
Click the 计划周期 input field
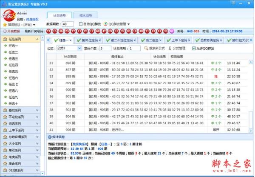pos(135,49)
